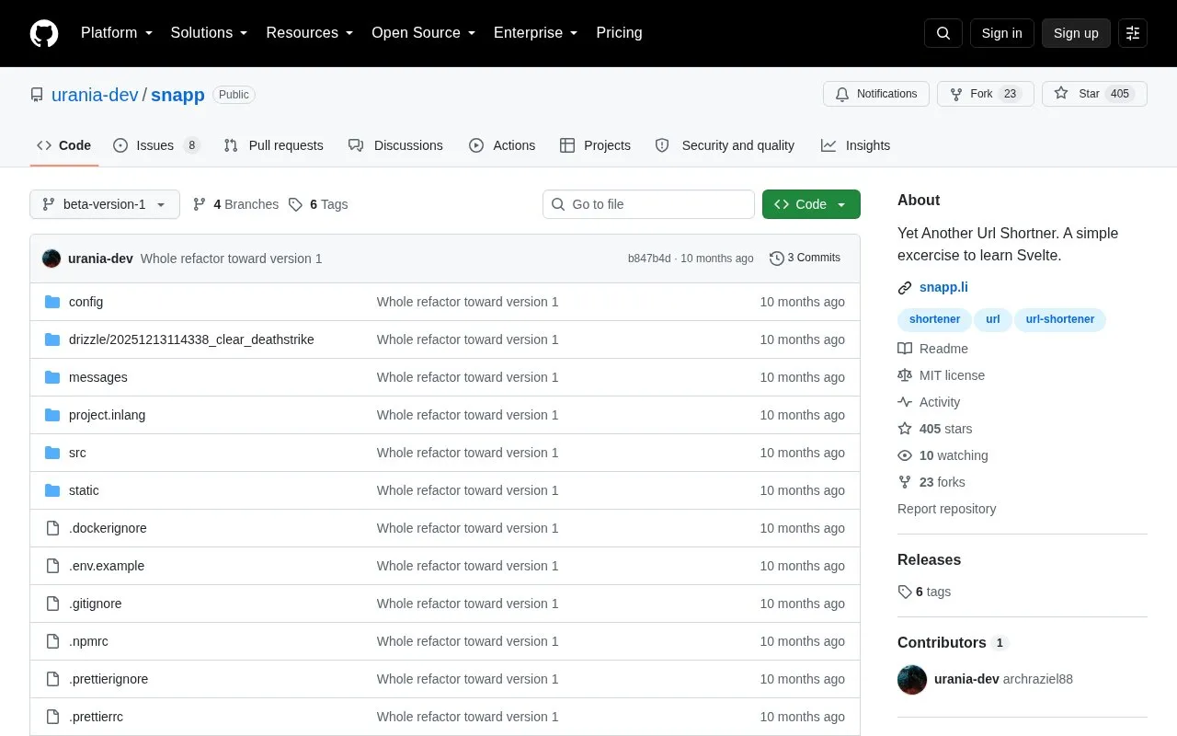Open the contributor avatar thumbnail
This screenshot has height=736, width=1177.
click(912, 680)
